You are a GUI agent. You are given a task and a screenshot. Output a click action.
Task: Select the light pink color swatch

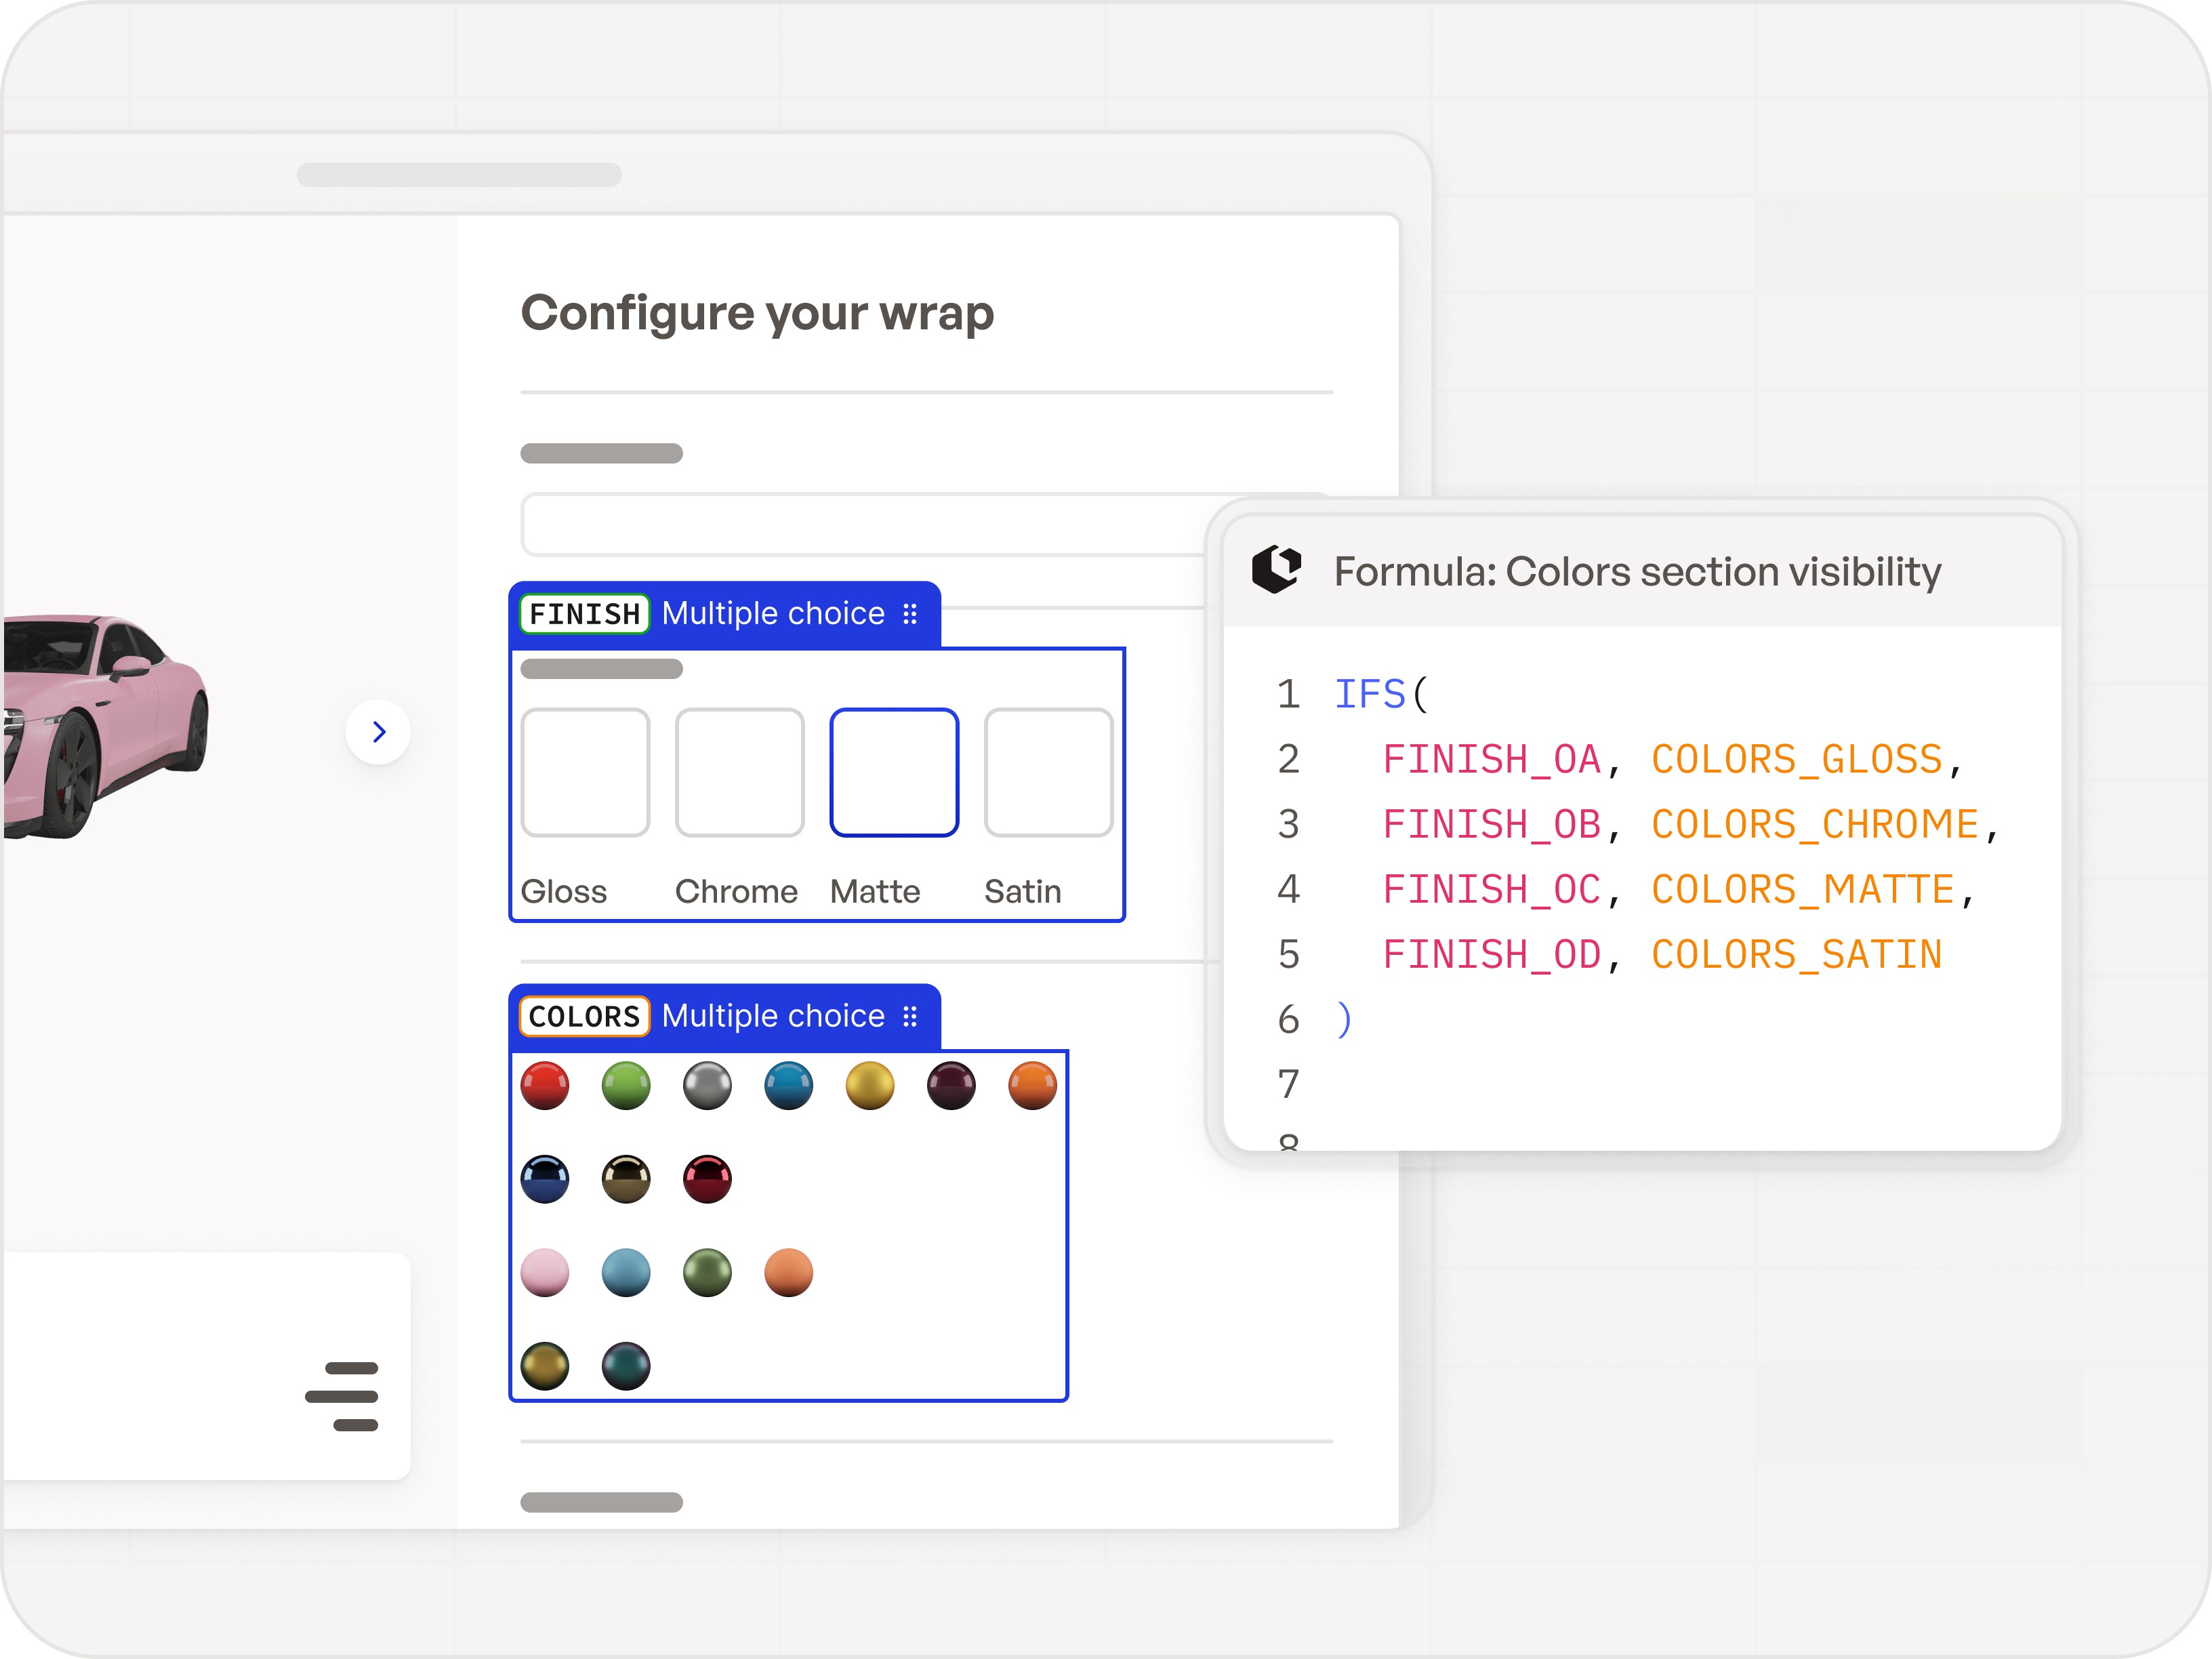click(545, 1273)
